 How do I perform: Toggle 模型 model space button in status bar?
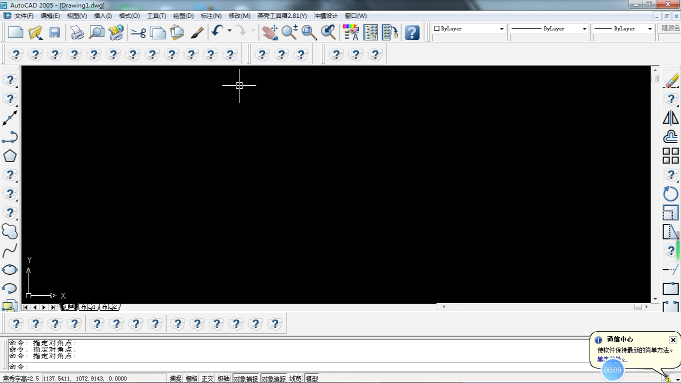tap(312, 379)
